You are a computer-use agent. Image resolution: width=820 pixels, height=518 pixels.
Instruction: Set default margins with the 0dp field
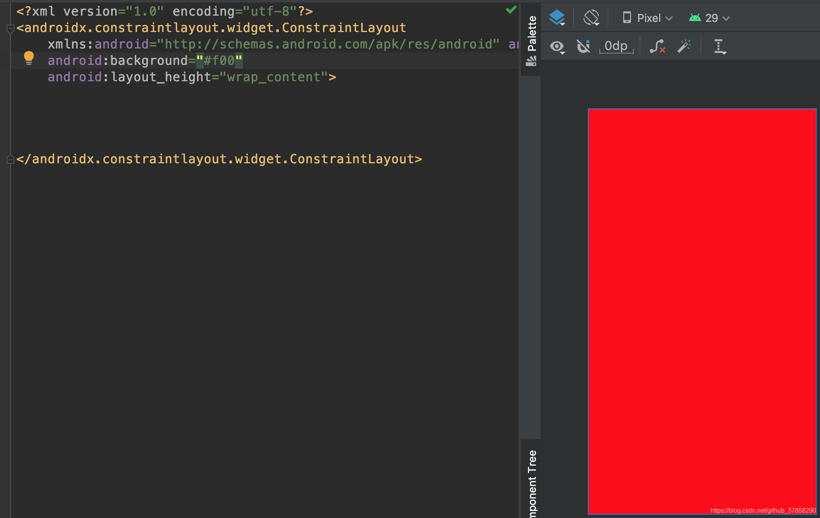point(616,46)
